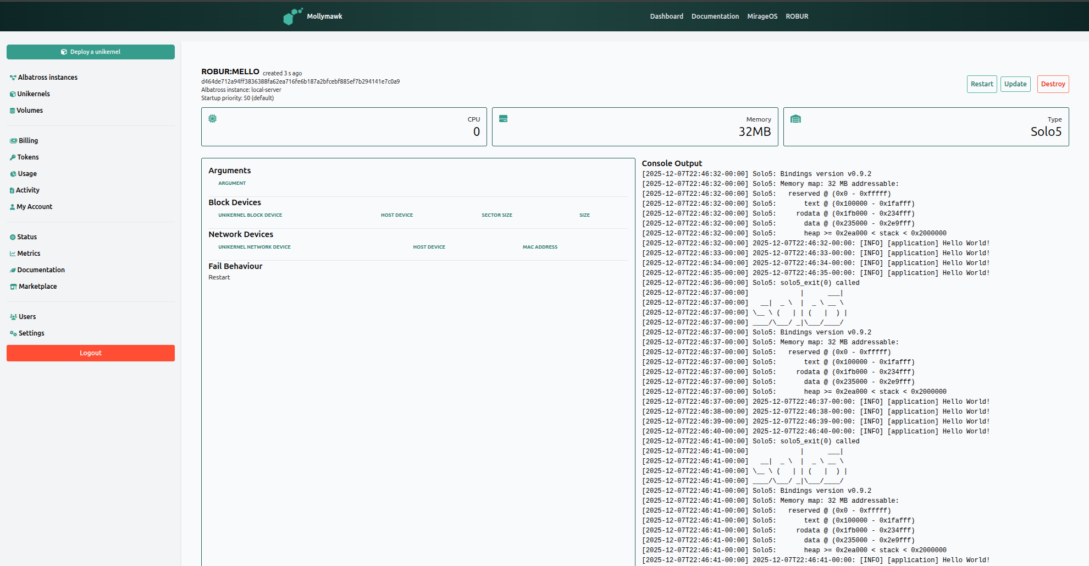Select the CPU chip icon on the CPU card
1089x566 pixels.
(212, 118)
